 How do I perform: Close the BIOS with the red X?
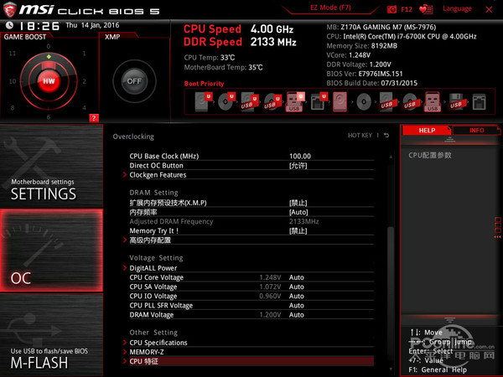click(489, 9)
